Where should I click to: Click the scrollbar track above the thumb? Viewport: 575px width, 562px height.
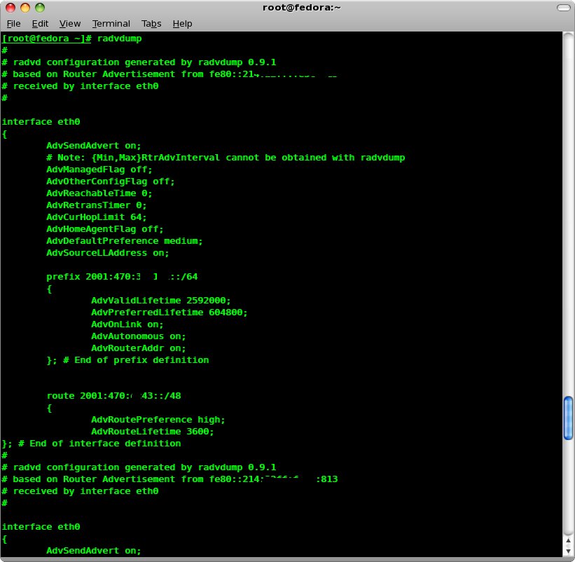568,210
